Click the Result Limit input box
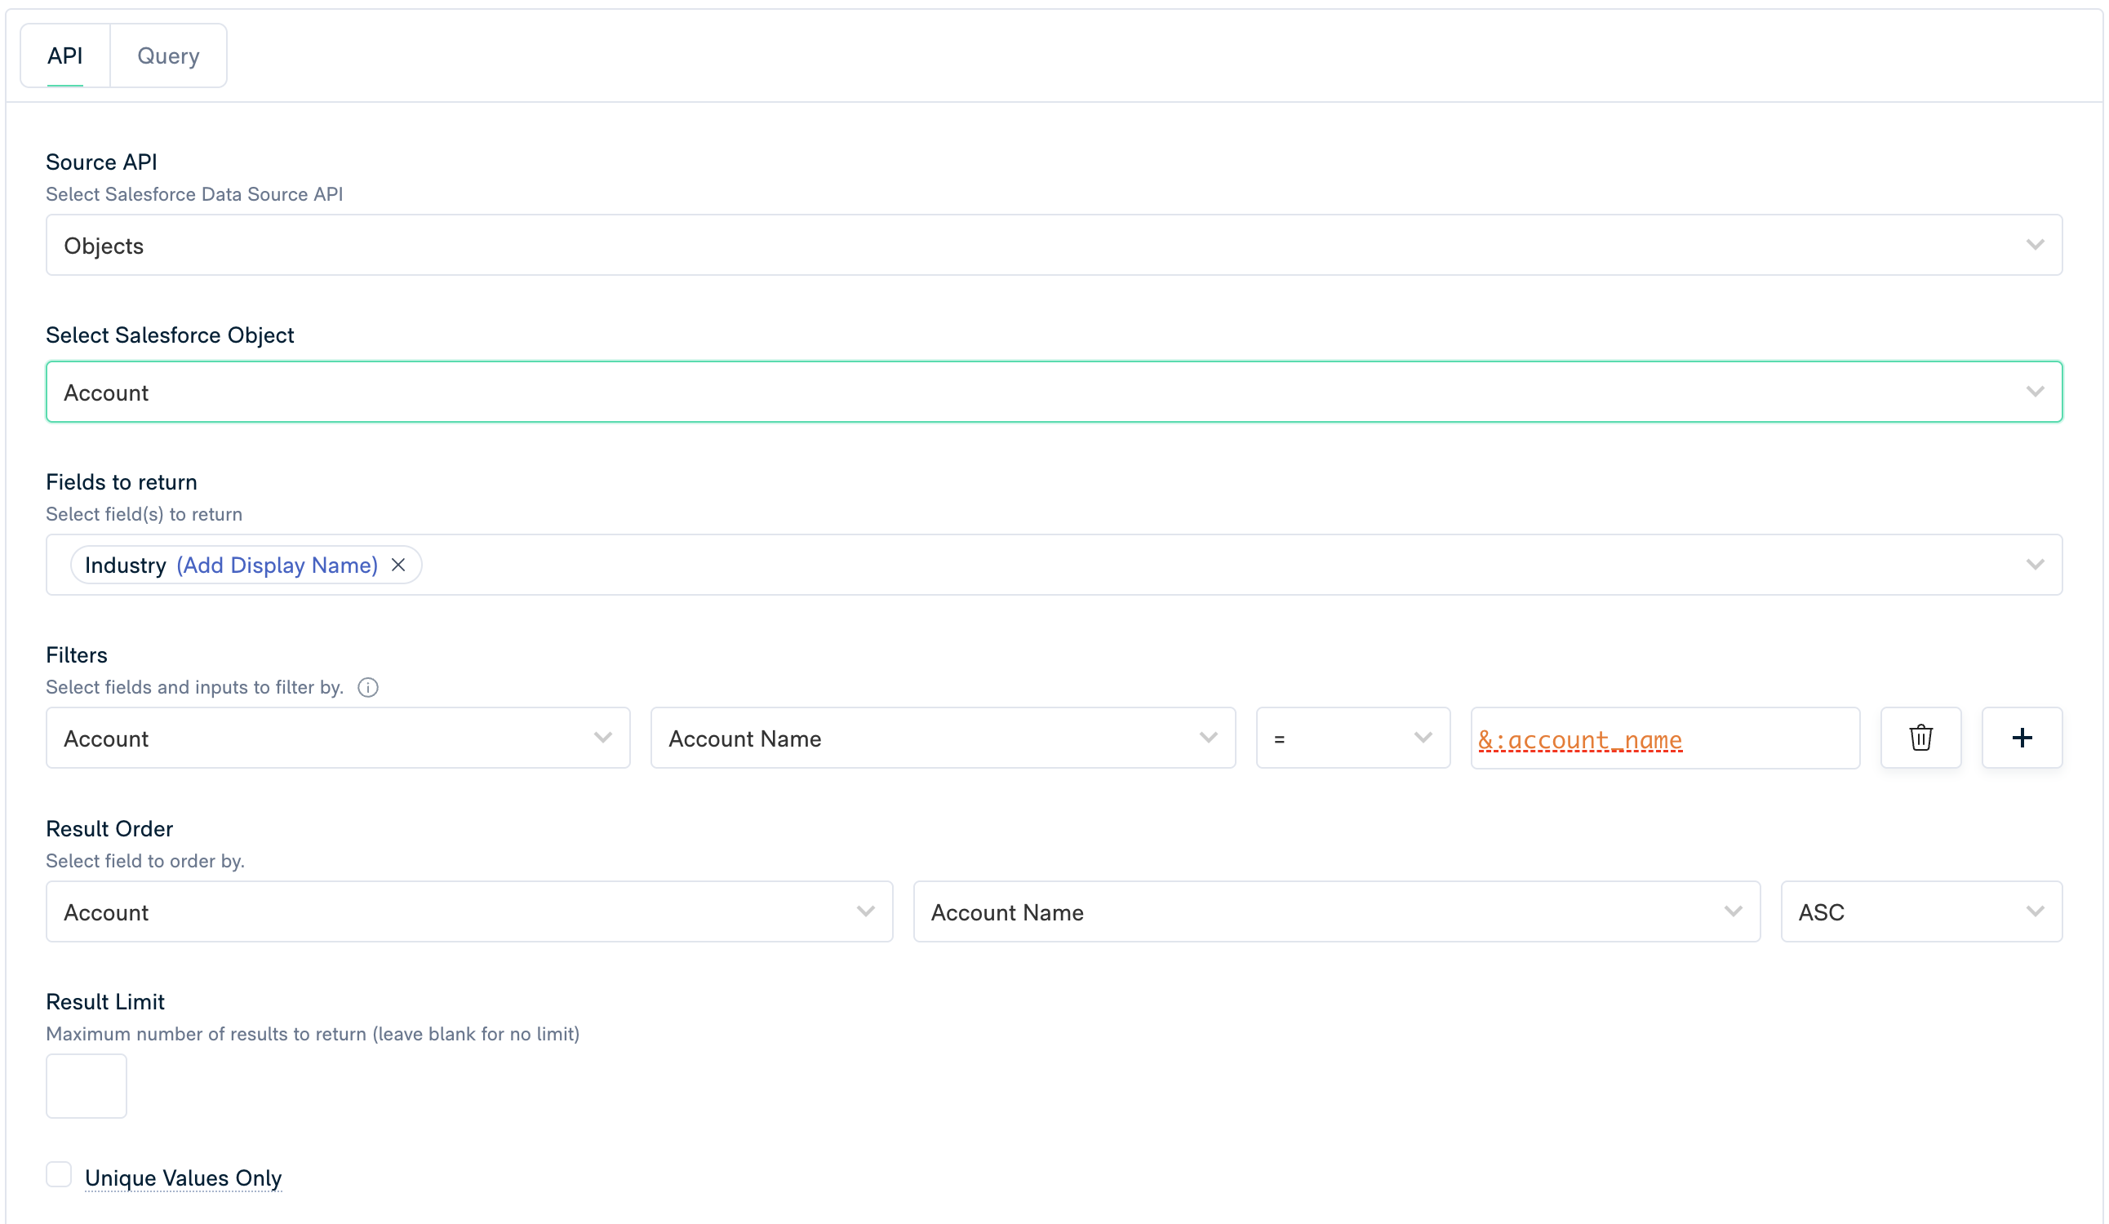This screenshot has width=2109, height=1224. pos(87,1085)
